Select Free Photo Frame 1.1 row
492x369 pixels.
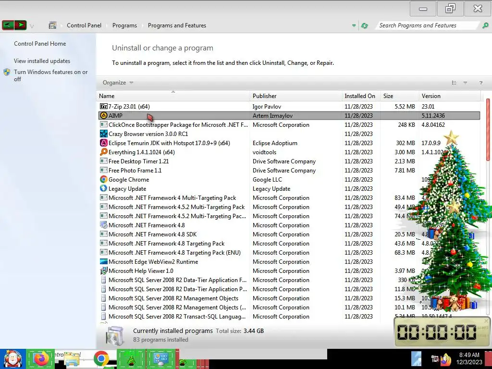pyautogui.click(x=289, y=171)
